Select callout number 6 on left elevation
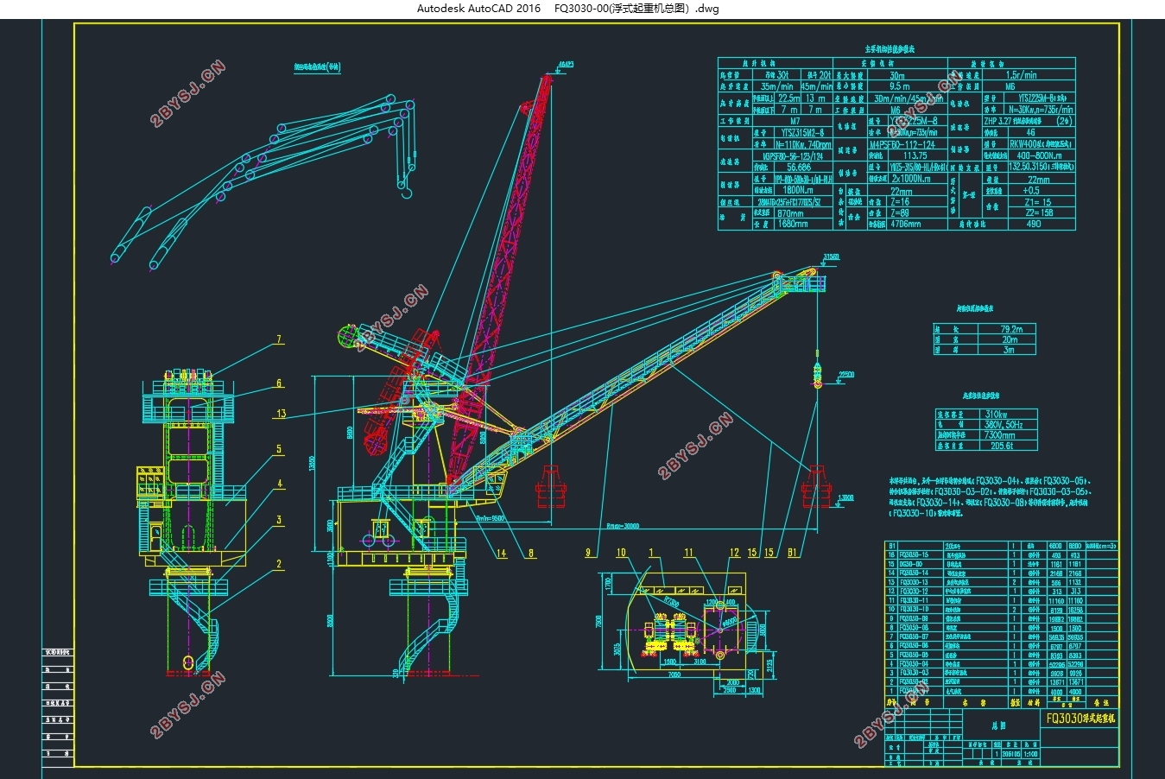 (x=279, y=383)
